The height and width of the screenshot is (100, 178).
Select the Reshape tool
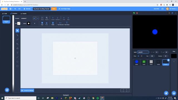pos(17,35)
